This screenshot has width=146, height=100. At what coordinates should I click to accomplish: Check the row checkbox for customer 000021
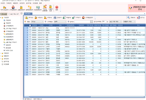coord(30,74)
